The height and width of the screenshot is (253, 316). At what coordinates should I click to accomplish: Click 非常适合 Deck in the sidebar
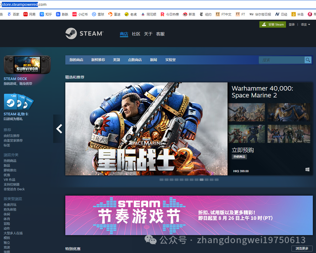(14, 189)
